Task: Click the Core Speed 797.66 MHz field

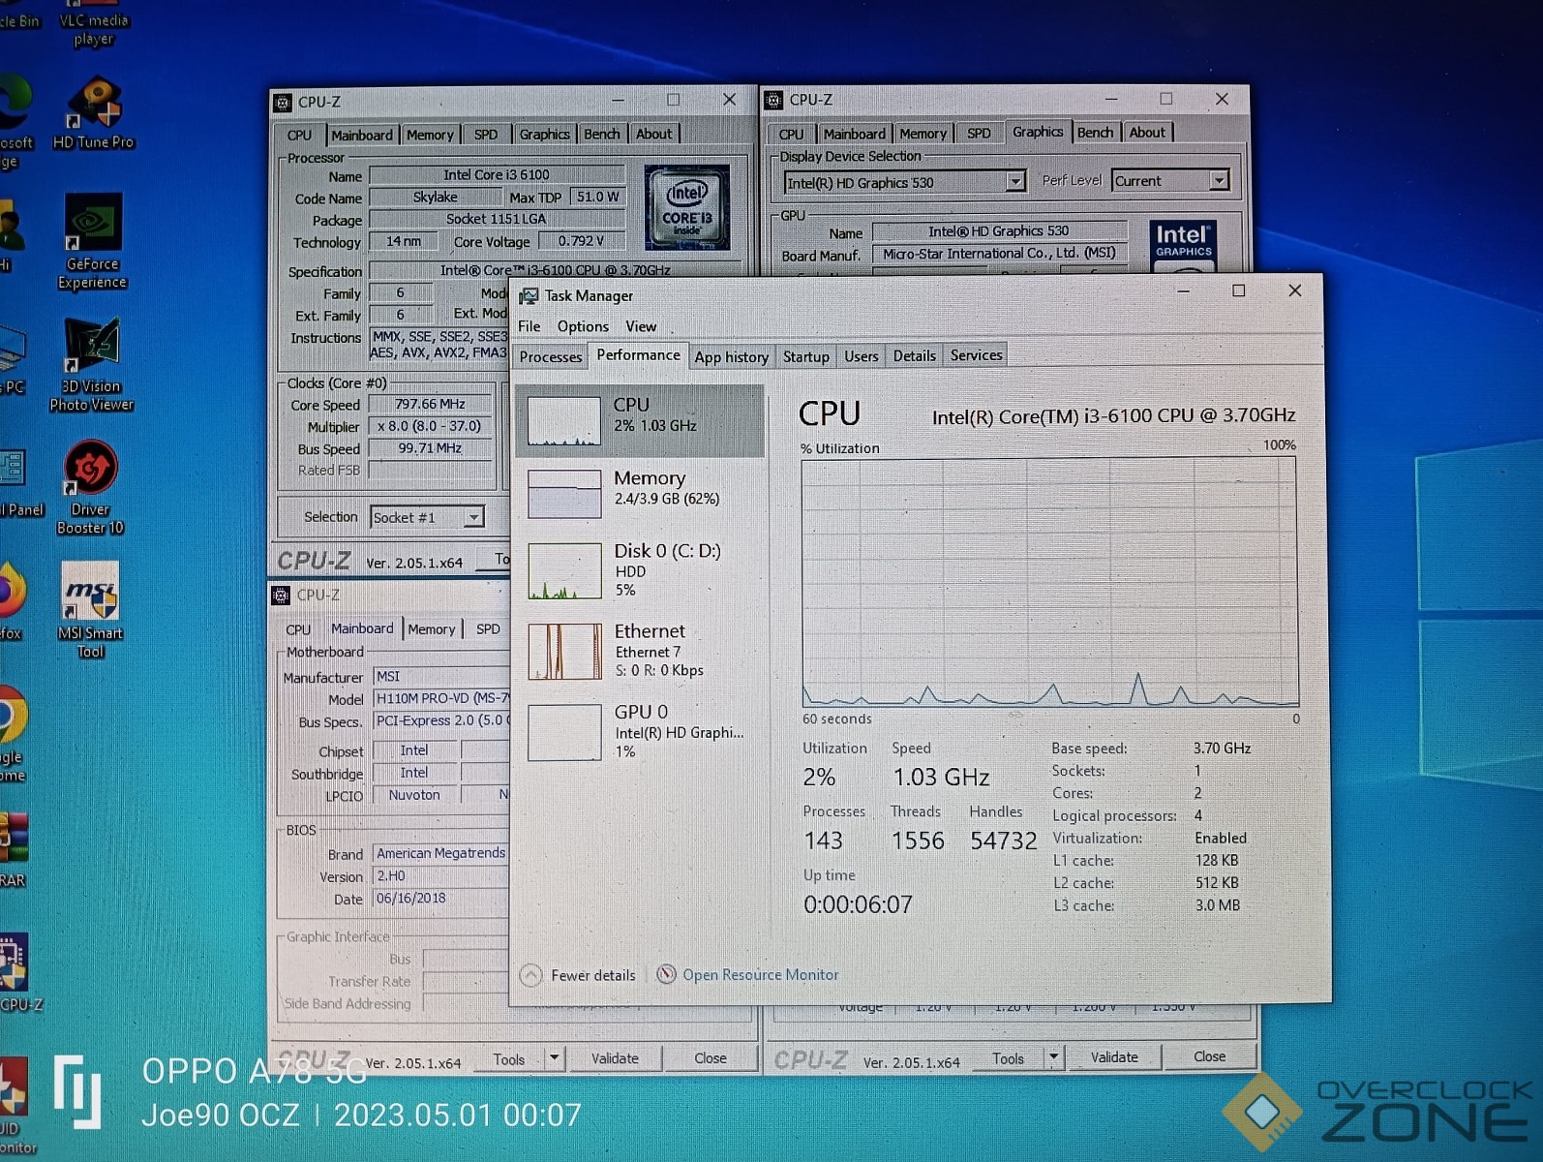Action: click(431, 404)
